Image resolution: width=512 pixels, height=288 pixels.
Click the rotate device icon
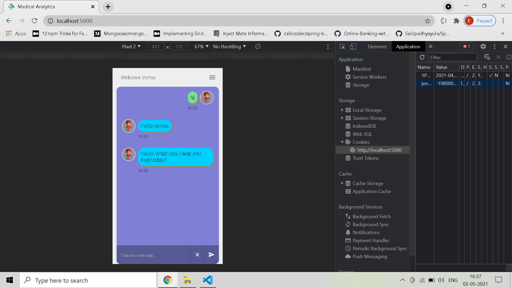tap(258, 46)
